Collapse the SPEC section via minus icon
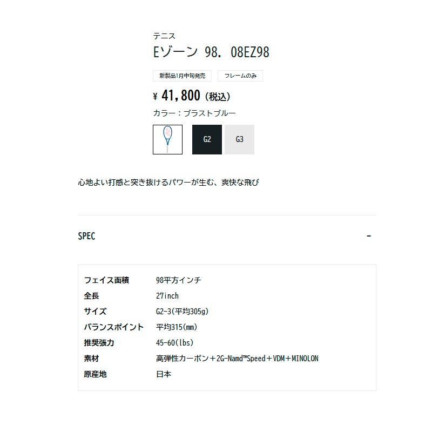 (x=369, y=236)
